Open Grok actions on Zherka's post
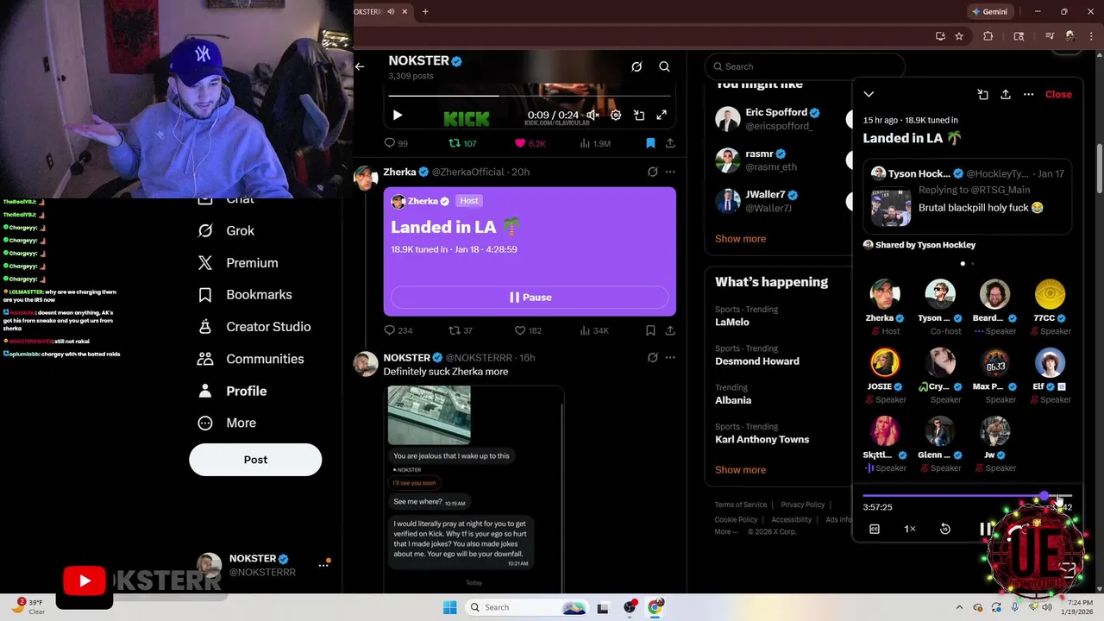Viewport: 1104px width, 621px height. pos(653,172)
